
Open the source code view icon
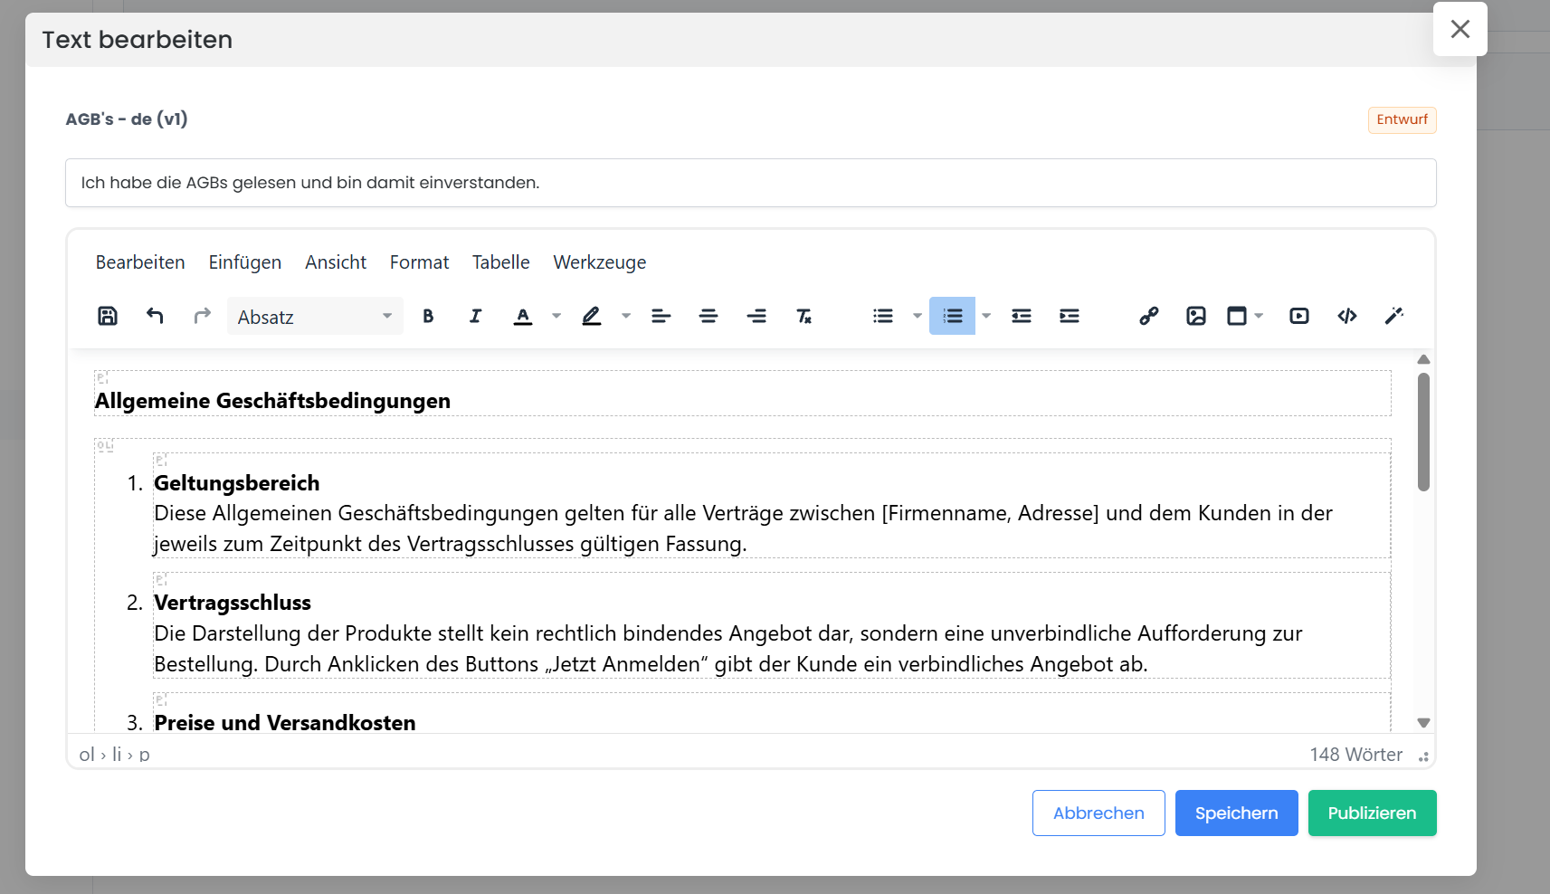coord(1346,316)
